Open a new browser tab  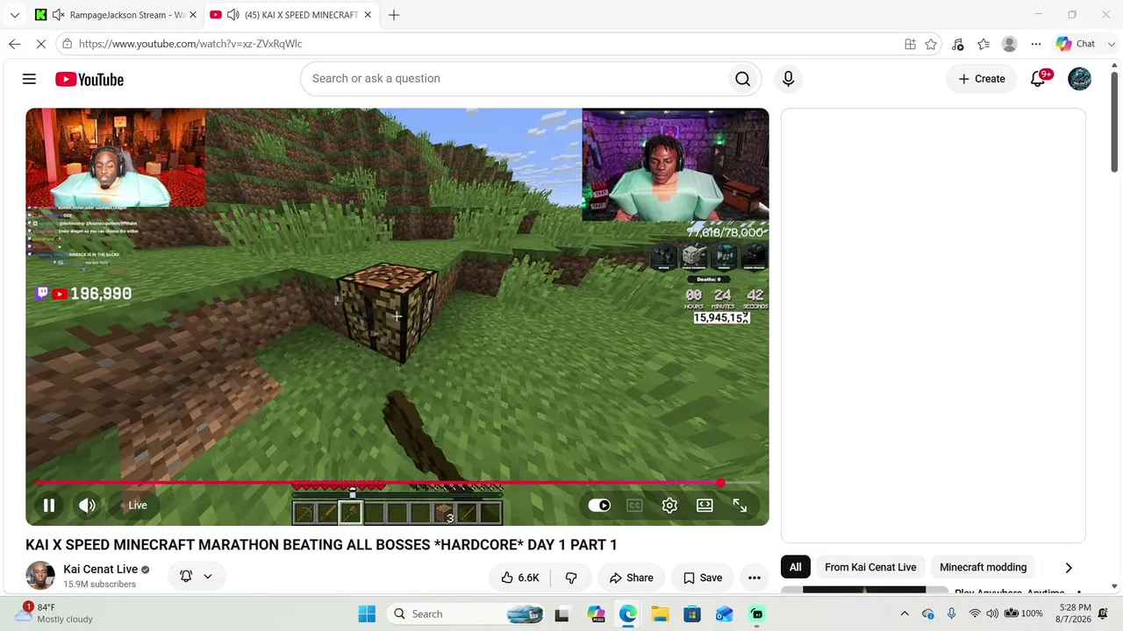coord(394,15)
